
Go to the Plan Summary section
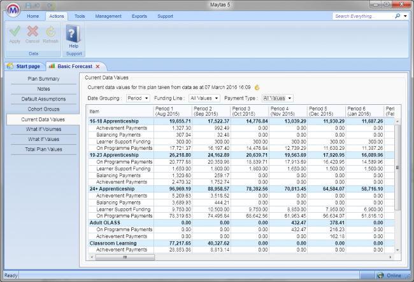pyautogui.click(x=43, y=79)
